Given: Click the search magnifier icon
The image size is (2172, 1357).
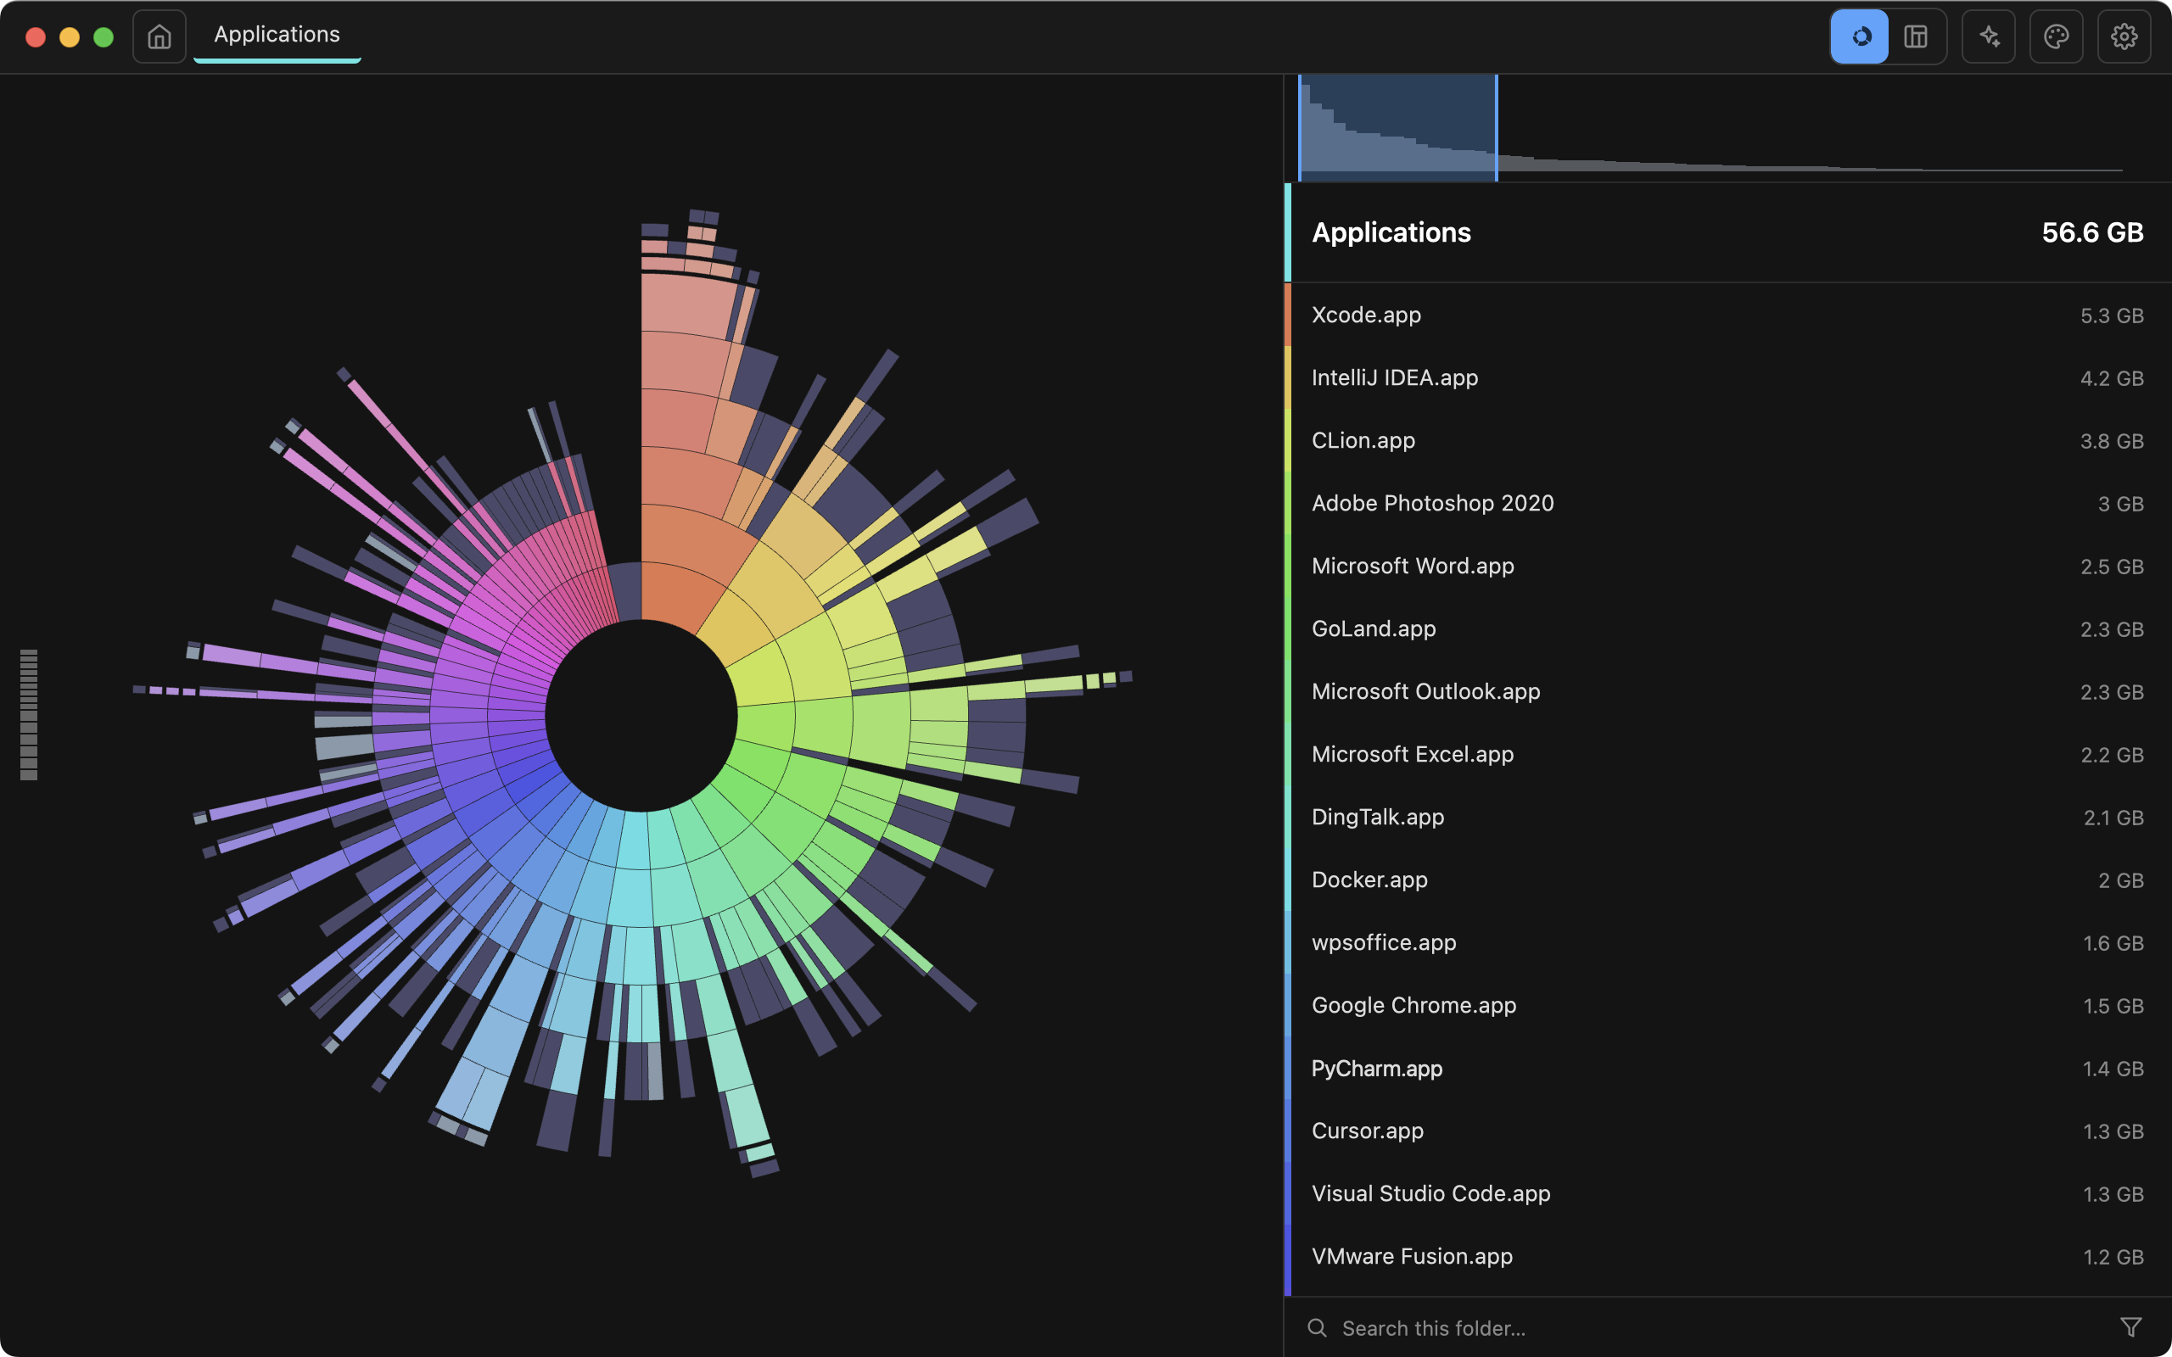Looking at the screenshot, I should pyautogui.click(x=1317, y=1327).
